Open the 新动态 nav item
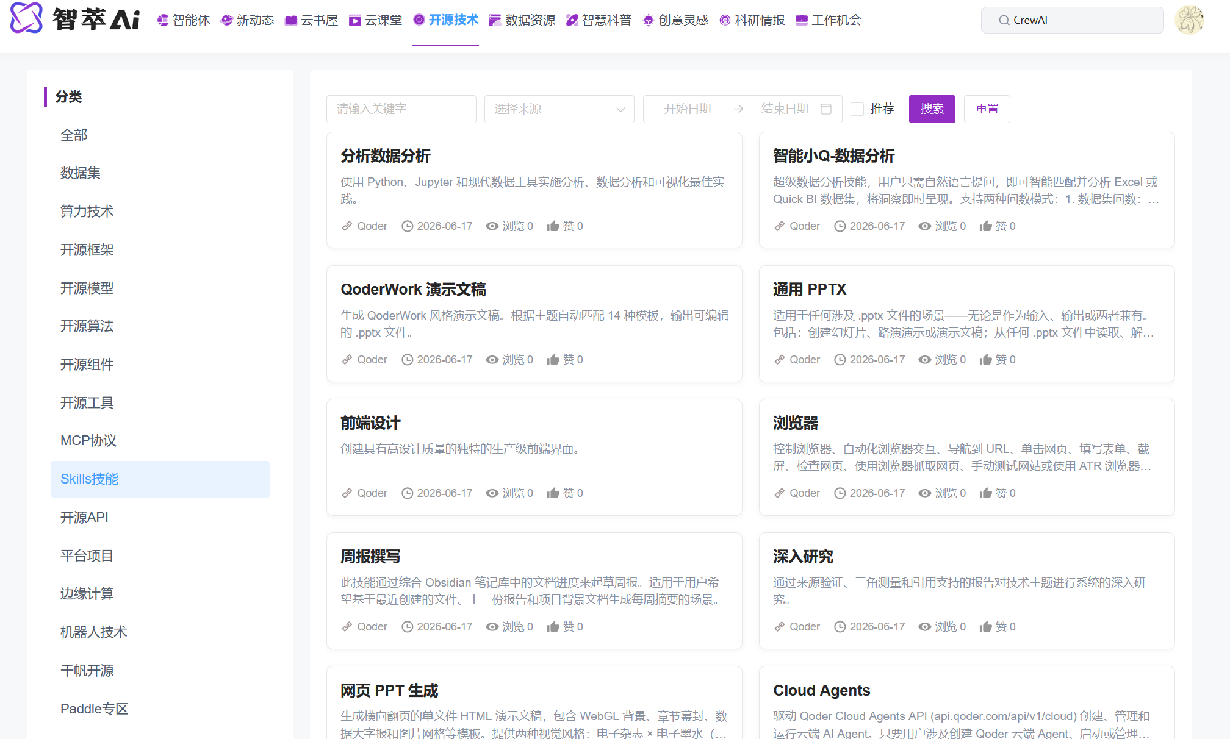 point(248,20)
